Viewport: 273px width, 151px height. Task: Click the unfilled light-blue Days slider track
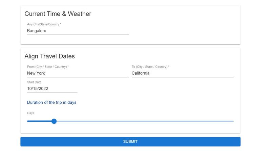[x=145, y=121]
